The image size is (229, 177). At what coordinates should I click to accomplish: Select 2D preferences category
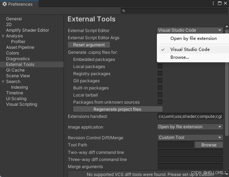pos(9,25)
